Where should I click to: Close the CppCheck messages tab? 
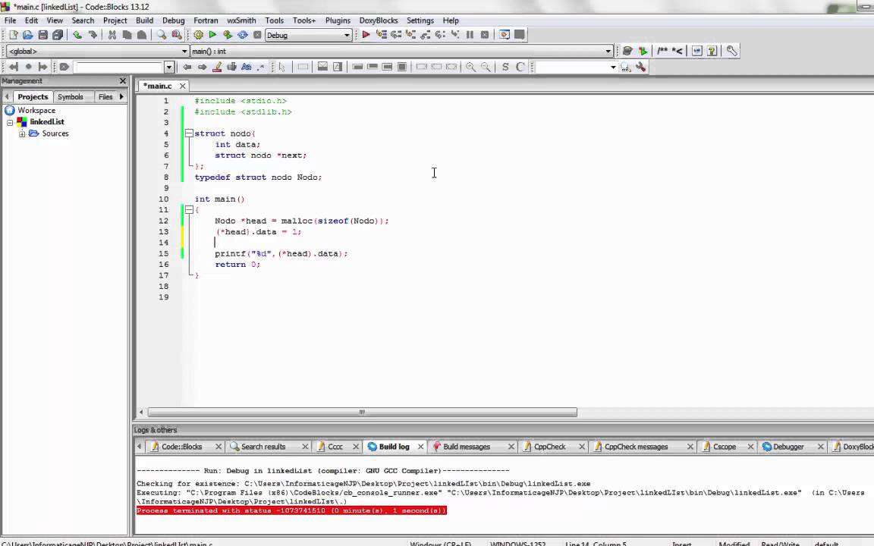click(x=690, y=447)
